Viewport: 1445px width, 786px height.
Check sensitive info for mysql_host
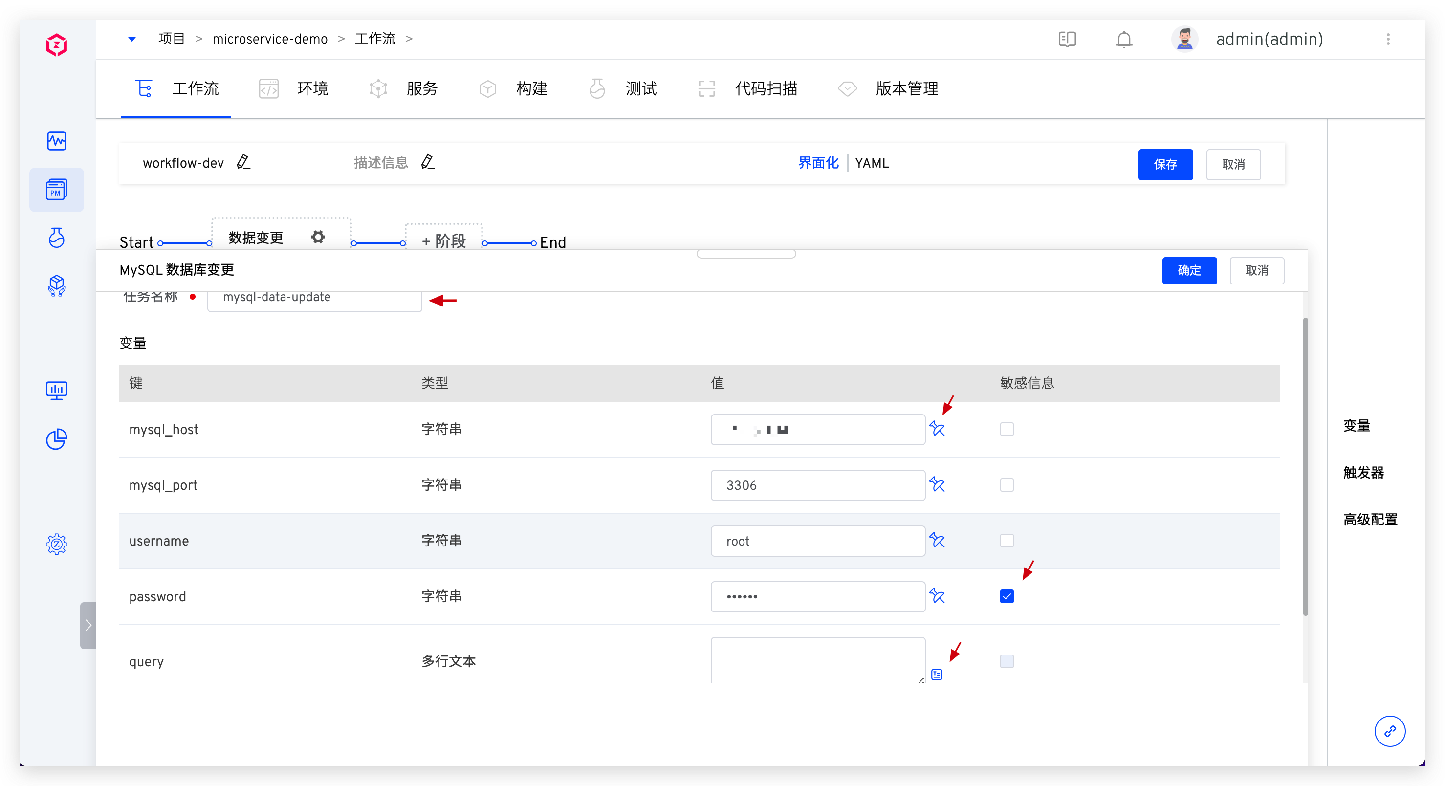pos(1007,429)
